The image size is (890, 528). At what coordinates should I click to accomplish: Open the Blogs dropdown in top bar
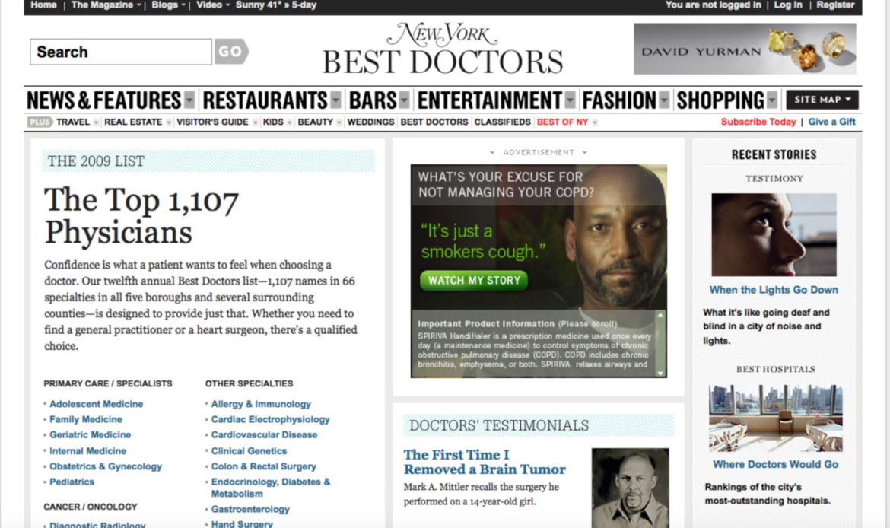tap(168, 5)
